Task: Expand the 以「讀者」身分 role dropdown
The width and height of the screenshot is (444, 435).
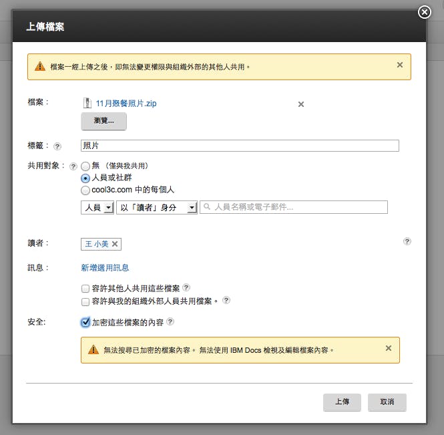Action: pyautogui.click(x=157, y=208)
